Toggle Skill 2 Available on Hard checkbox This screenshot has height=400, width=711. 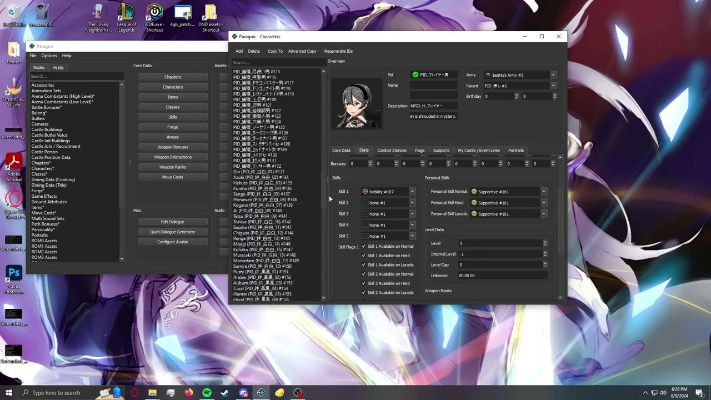click(364, 283)
